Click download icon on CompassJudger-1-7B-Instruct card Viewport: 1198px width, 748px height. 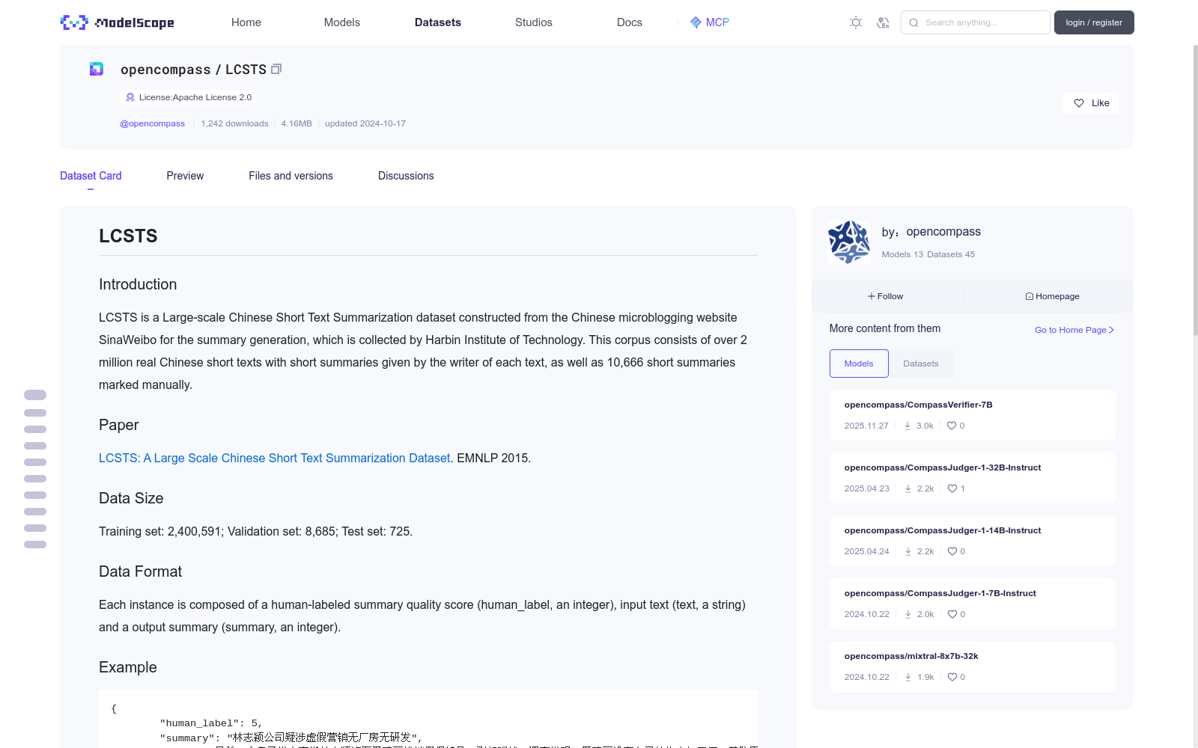pos(908,614)
